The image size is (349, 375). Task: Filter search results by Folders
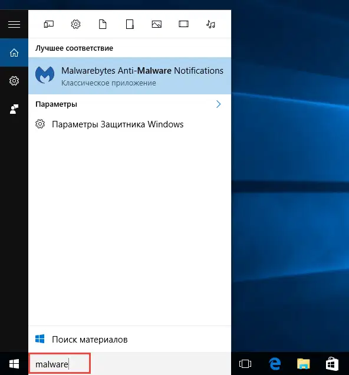coord(130,24)
